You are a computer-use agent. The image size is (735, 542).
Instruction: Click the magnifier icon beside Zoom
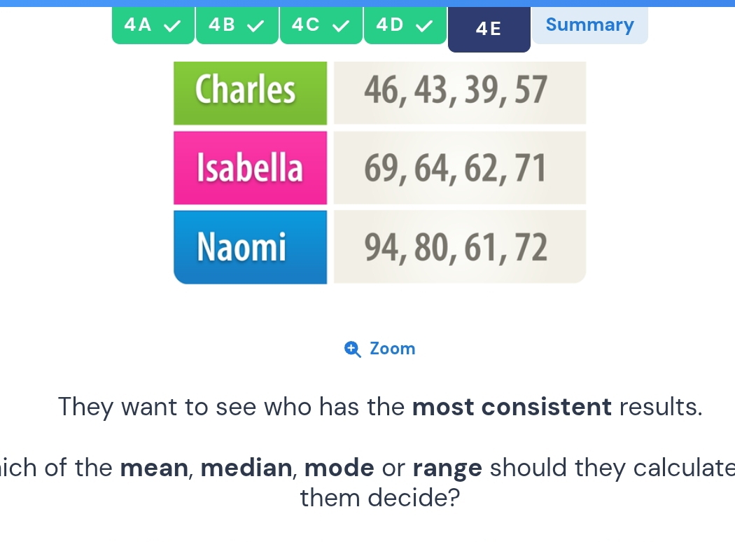[353, 349]
